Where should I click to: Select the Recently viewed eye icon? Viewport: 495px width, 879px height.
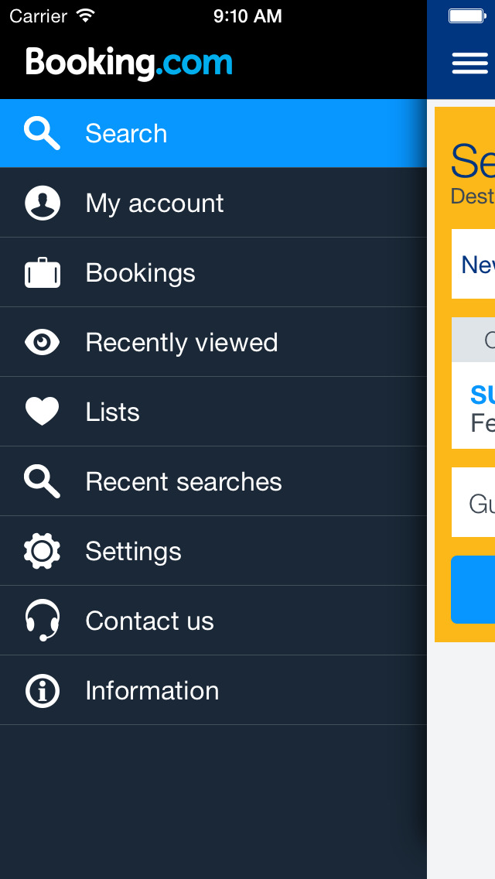pyautogui.click(x=42, y=341)
